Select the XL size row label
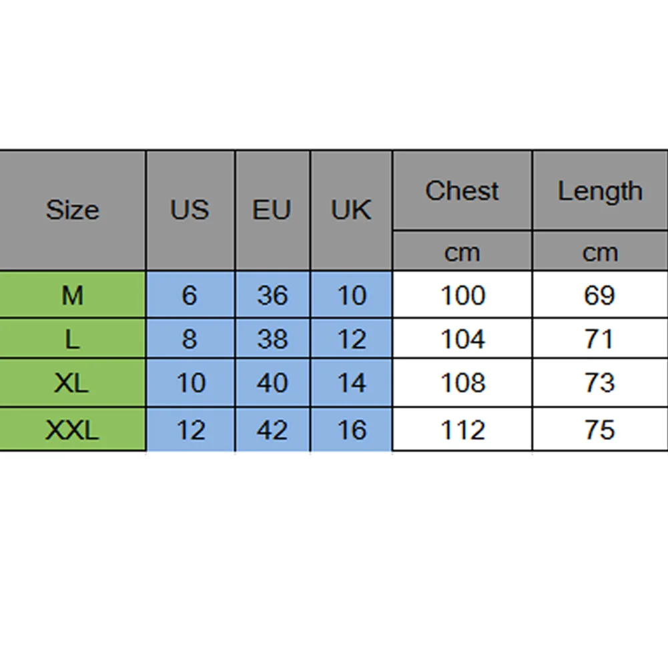The image size is (668, 668). (x=72, y=382)
